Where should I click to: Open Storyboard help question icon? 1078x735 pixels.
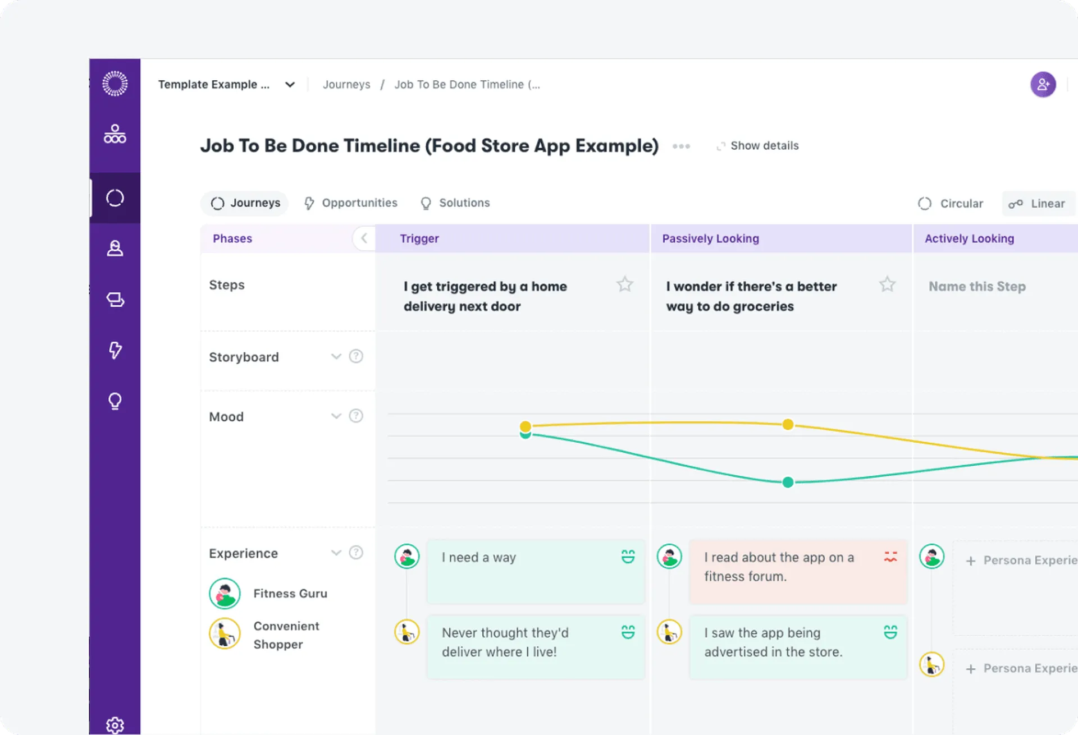coord(356,356)
